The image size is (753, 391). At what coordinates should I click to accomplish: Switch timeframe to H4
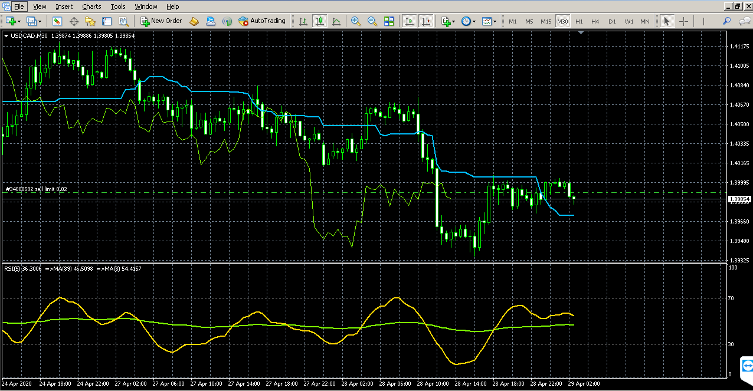595,21
